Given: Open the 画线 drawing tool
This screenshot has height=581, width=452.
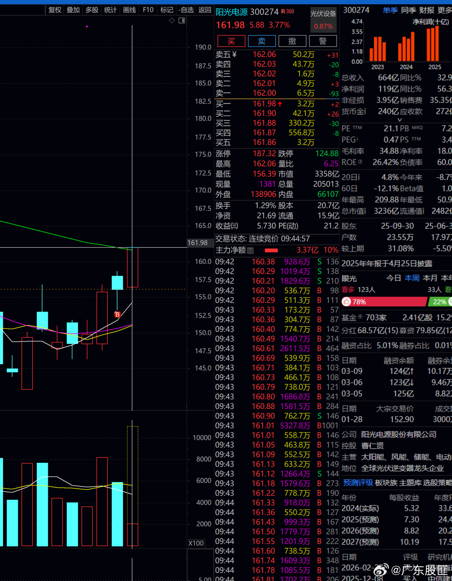Looking at the screenshot, I should coord(129,10).
